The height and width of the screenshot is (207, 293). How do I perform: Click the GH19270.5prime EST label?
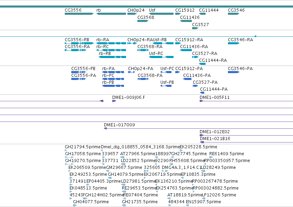83,161
